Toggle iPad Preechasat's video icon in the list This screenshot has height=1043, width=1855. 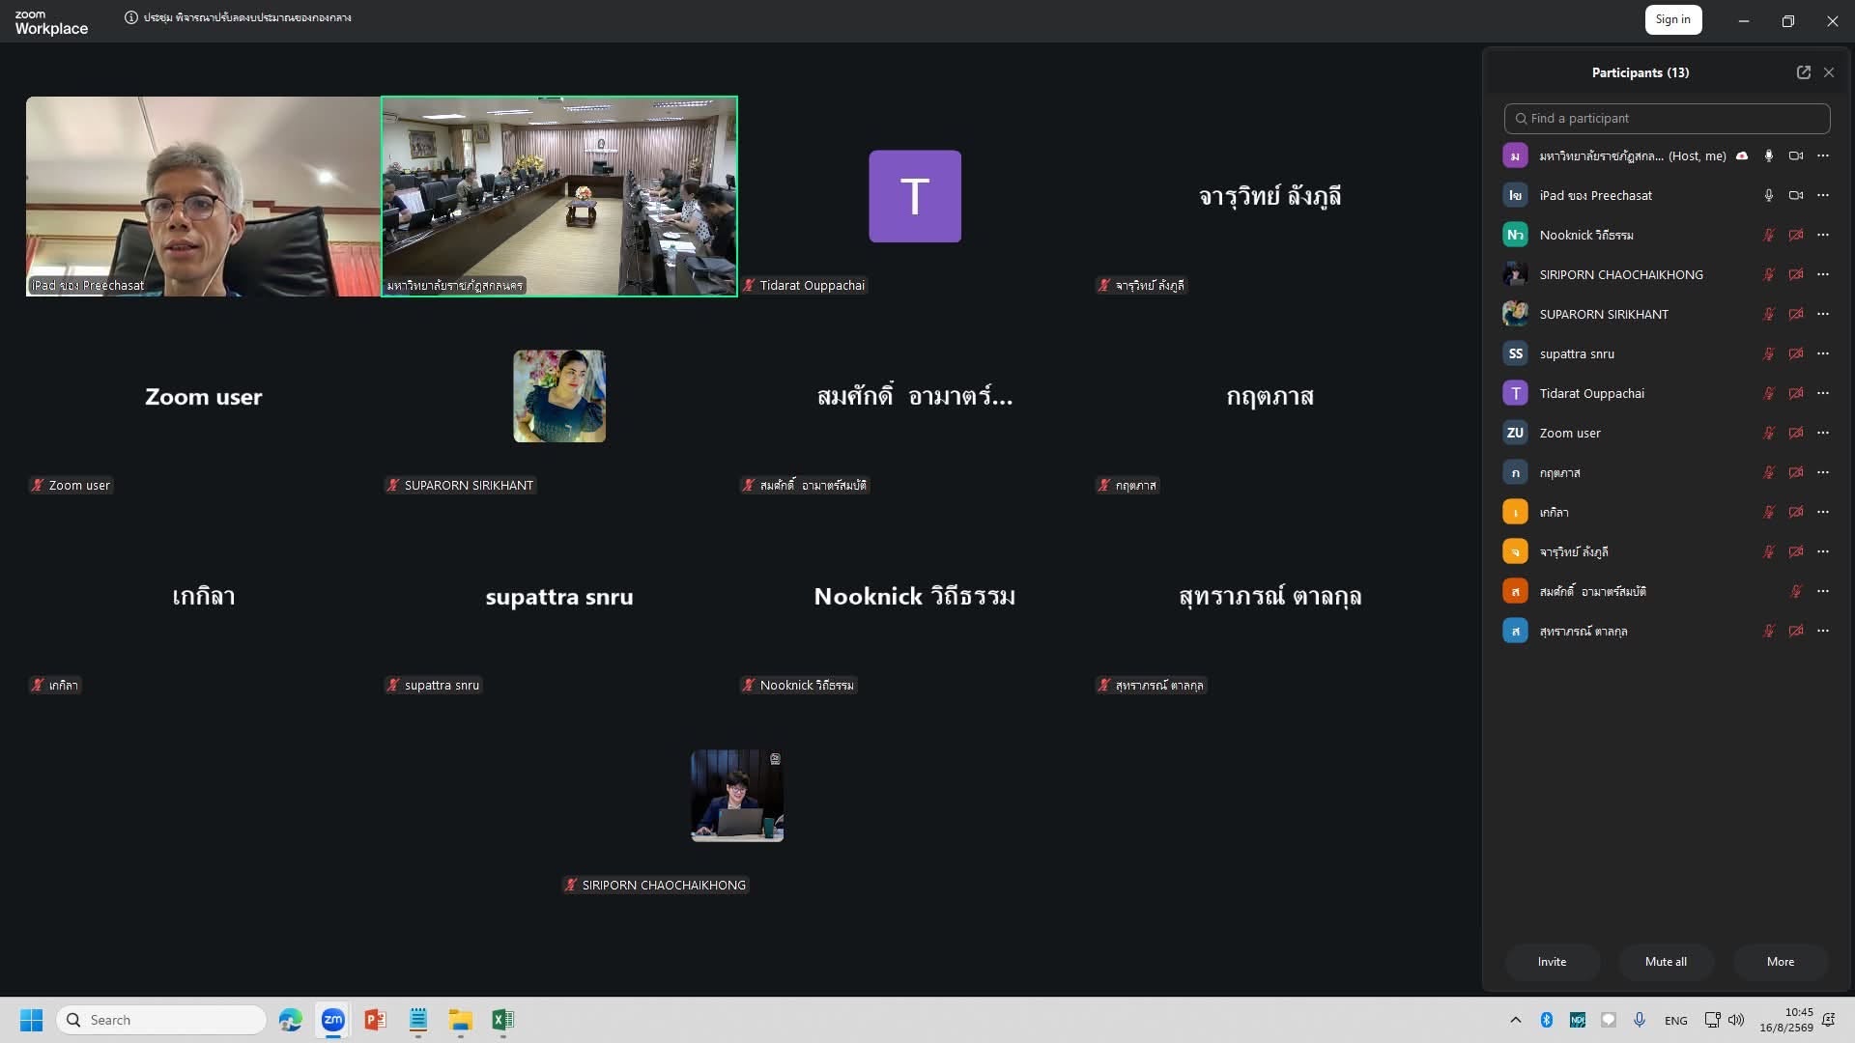pyautogui.click(x=1796, y=195)
